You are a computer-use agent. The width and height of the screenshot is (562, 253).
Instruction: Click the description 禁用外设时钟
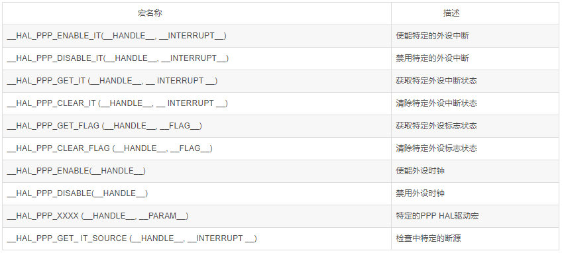420,193
